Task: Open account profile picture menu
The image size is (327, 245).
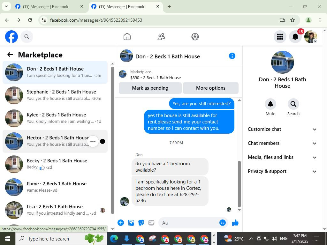Action: tap(310, 37)
